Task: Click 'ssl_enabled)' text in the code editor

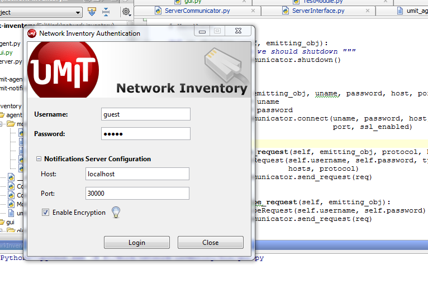Action: [386, 127]
